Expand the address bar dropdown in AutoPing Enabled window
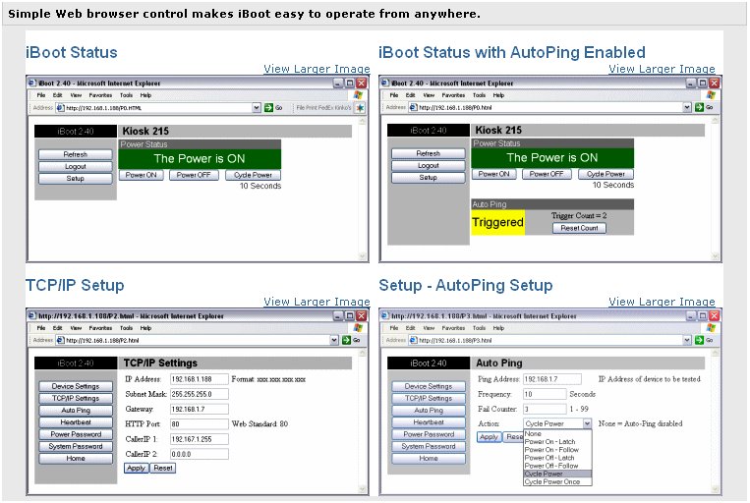Image resolution: width=750 pixels, height=503 pixels. point(687,108)
